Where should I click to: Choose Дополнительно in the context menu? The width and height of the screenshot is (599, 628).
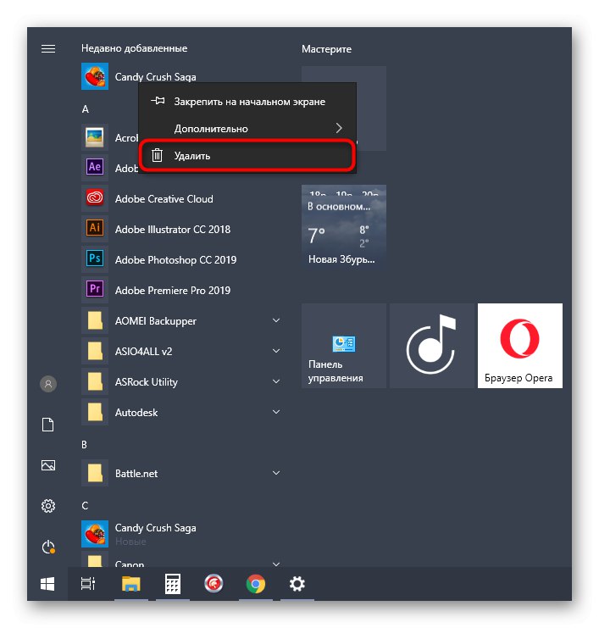tap(247, 128)
